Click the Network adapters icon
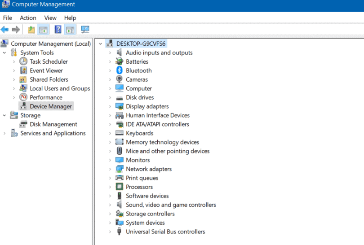This screenshot has height=245, width=364. [120, 169]
